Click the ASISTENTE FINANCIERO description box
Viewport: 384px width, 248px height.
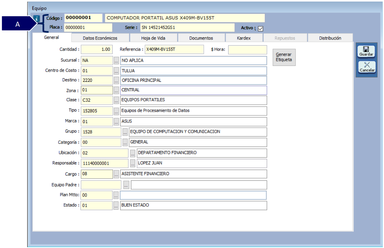tap(193, 174)
